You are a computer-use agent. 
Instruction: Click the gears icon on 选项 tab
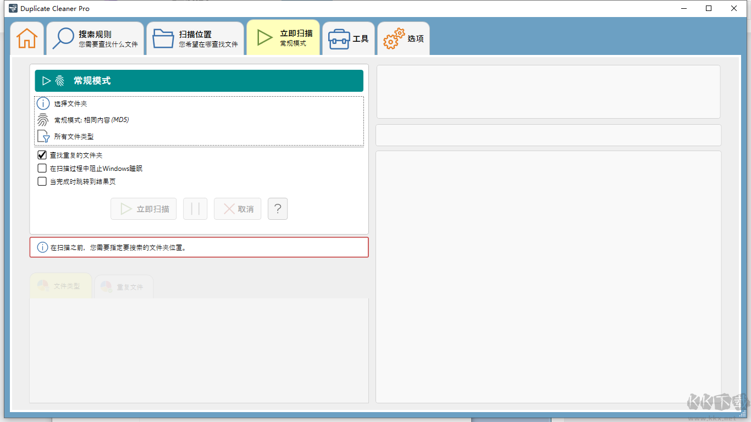coord(393,37)
